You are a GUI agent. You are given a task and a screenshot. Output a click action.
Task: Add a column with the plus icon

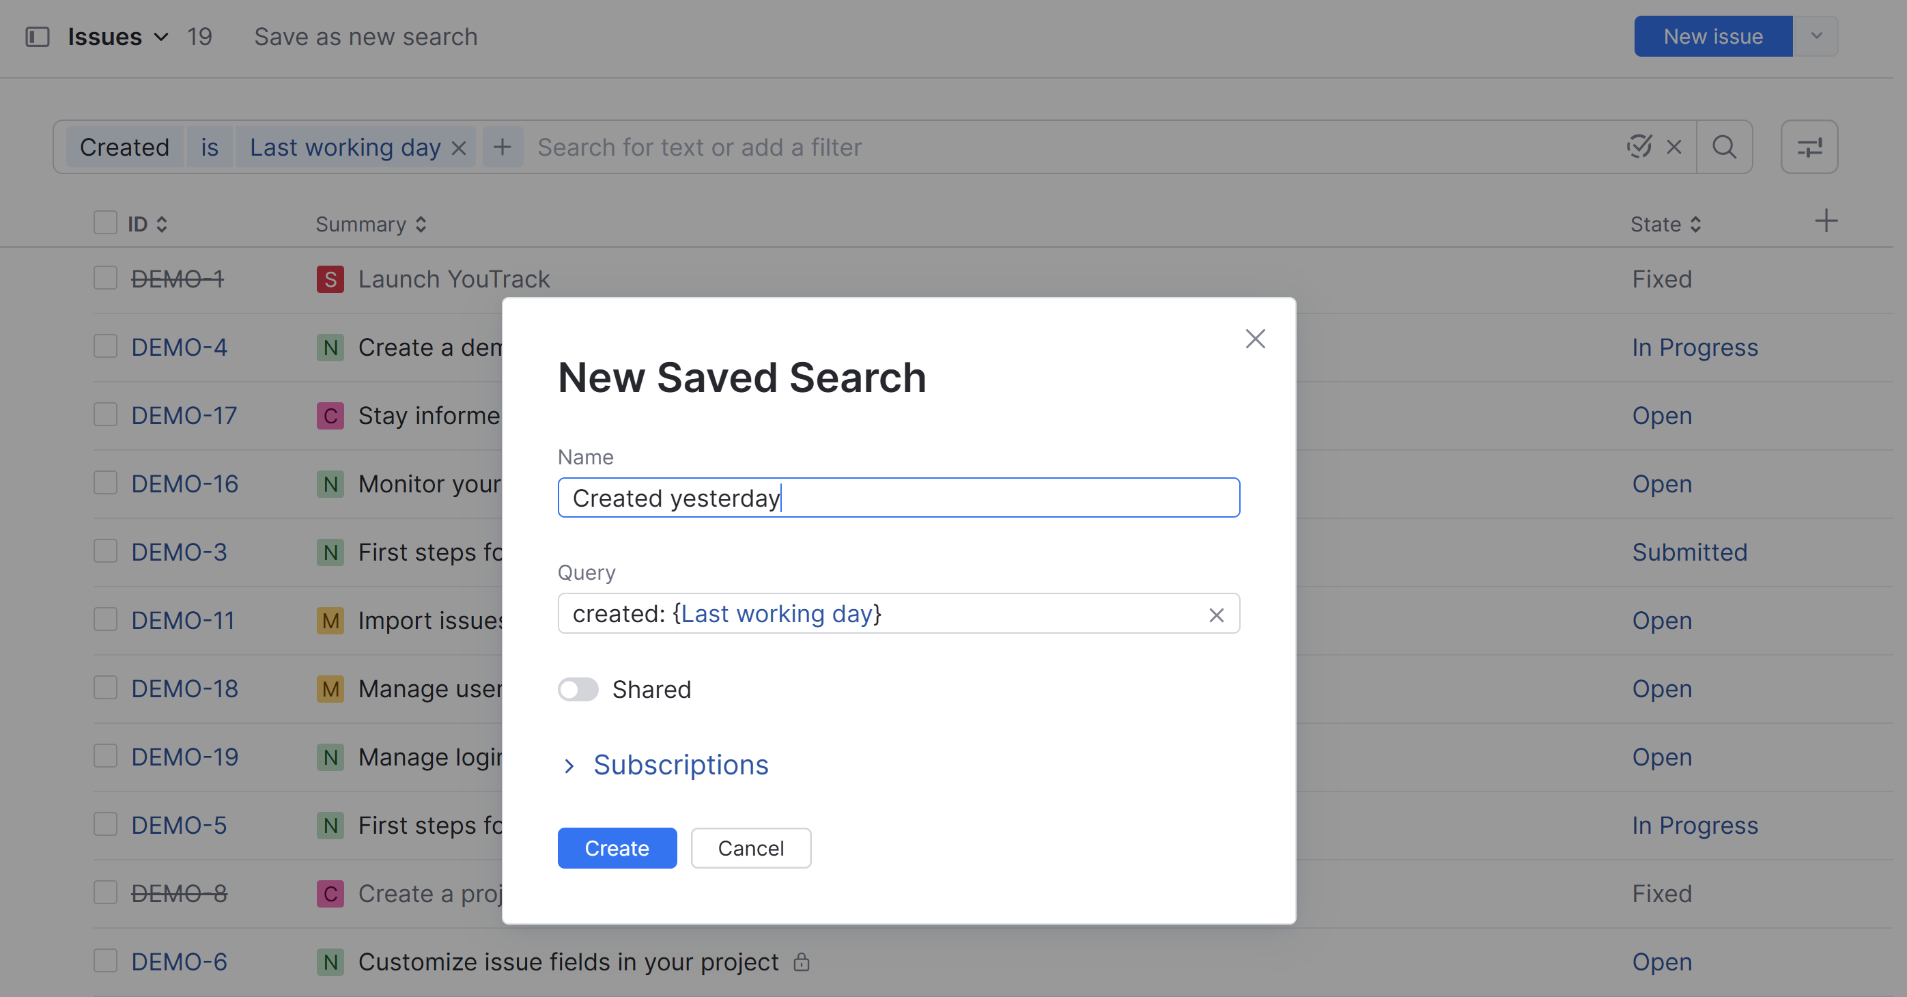tap(1826, 221)
